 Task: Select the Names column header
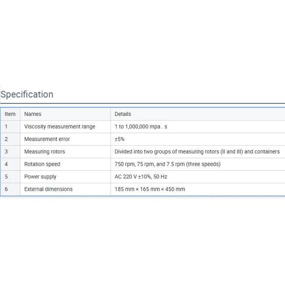click(33, 114)
